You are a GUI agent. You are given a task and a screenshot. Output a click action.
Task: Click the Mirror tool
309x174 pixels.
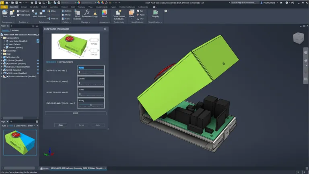66,15
